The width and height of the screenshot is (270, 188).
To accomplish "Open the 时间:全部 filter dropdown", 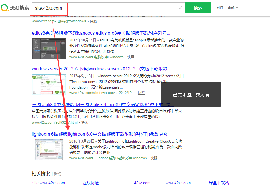I will [x=227, y=8].
